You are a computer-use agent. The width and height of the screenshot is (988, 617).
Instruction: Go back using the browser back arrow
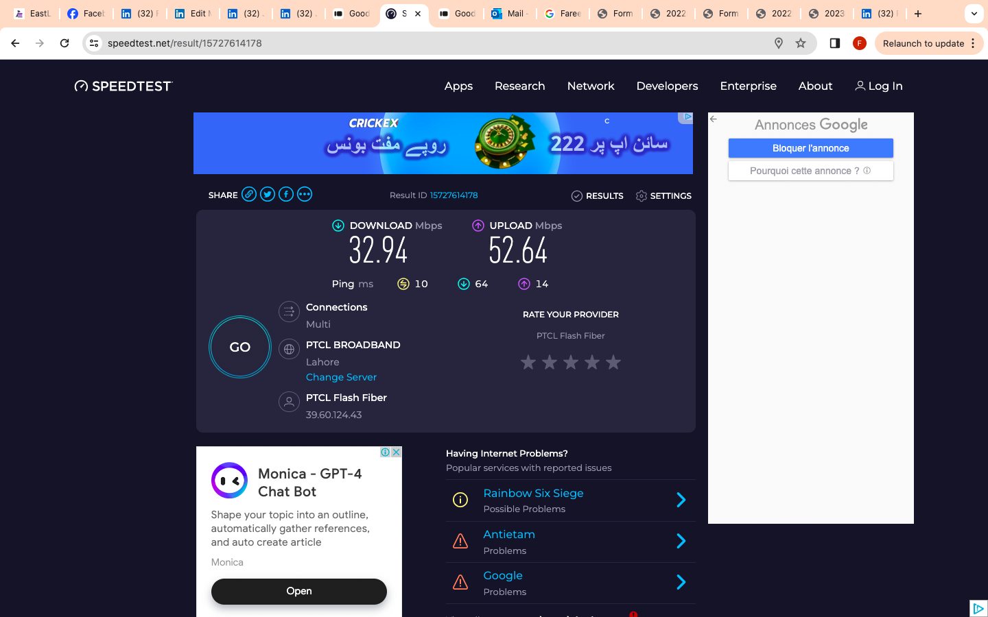pos(15,43)
